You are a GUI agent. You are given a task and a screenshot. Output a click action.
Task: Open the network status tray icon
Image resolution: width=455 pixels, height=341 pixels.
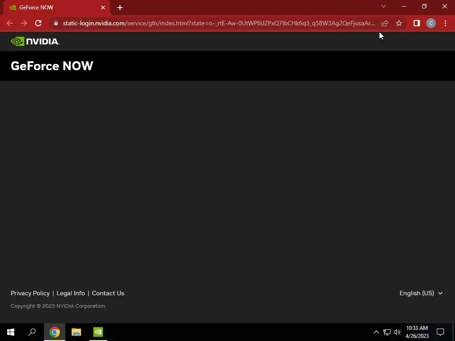[387, 332]
